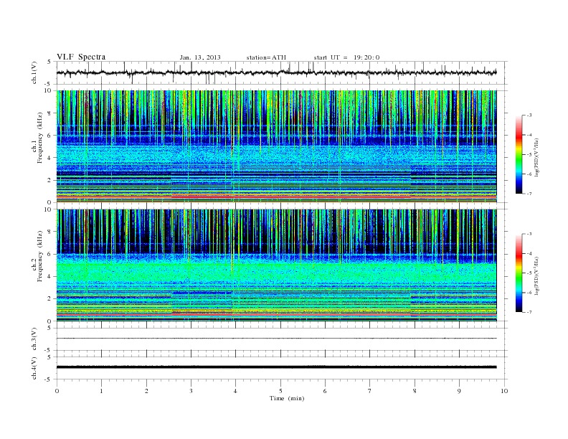The height and width of the screenshot is (439, 568).
Task: Click the ch.2 color bar "log(PSD)" label
Action: 536,275
